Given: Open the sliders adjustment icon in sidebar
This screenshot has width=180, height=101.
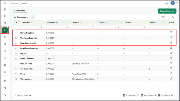Looking at the screenshot, I should coord(5,44).
